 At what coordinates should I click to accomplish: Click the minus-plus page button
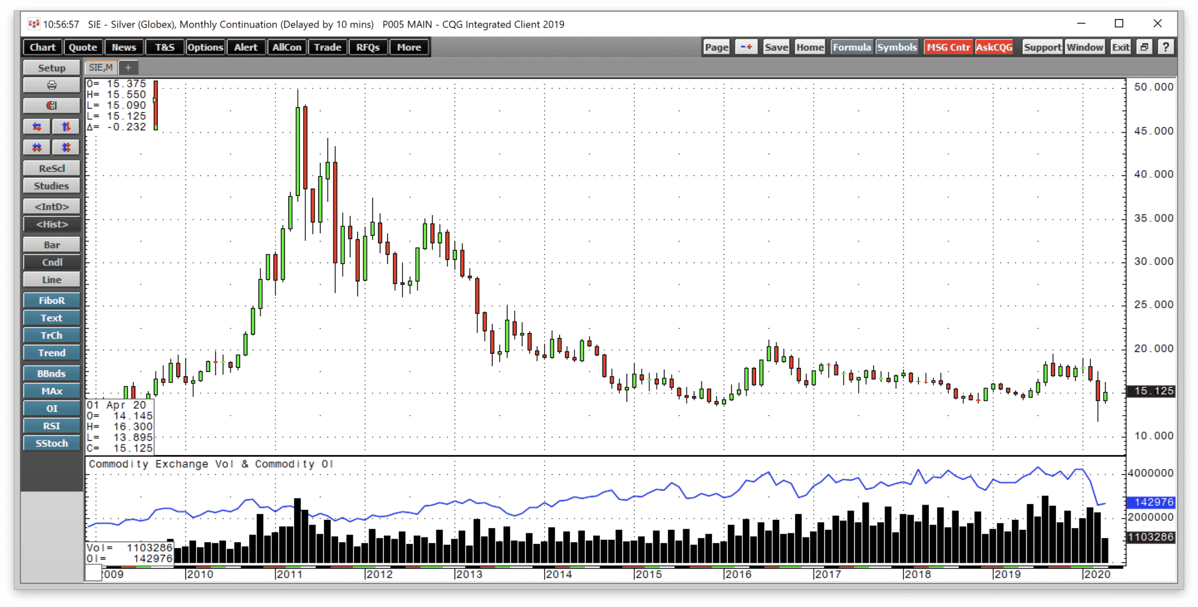coord(746,47)
